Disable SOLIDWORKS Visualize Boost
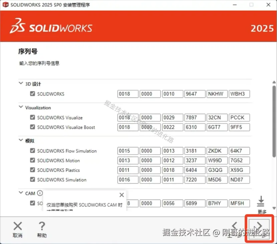This screenshot has width=277, height=244. pyautogui.click(x=32, y=127)
